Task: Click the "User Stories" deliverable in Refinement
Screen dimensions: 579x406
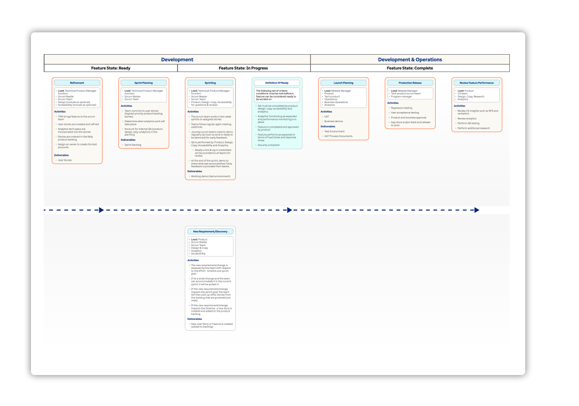Action: (65, 160)
